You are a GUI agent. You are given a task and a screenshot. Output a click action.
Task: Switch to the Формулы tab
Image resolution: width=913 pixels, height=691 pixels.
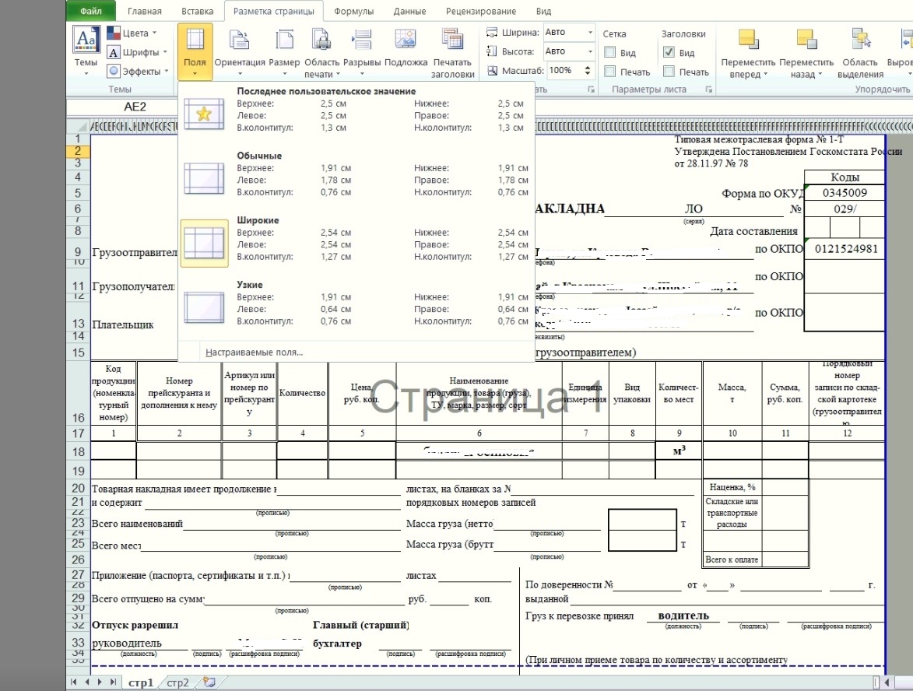[353, 11]
